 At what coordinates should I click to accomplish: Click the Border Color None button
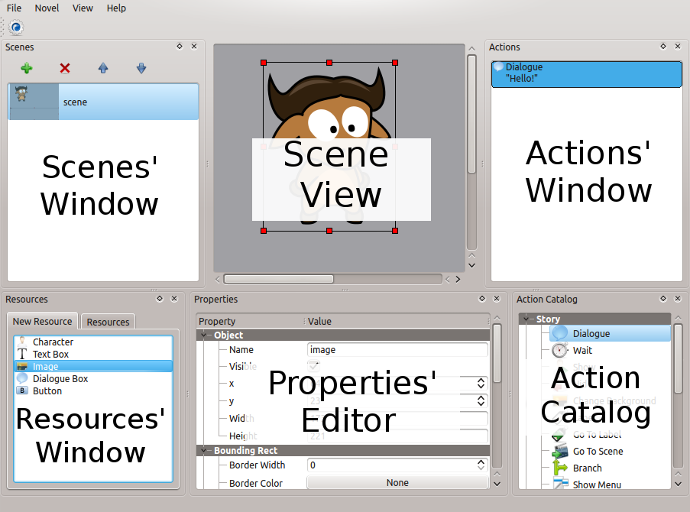397,483
